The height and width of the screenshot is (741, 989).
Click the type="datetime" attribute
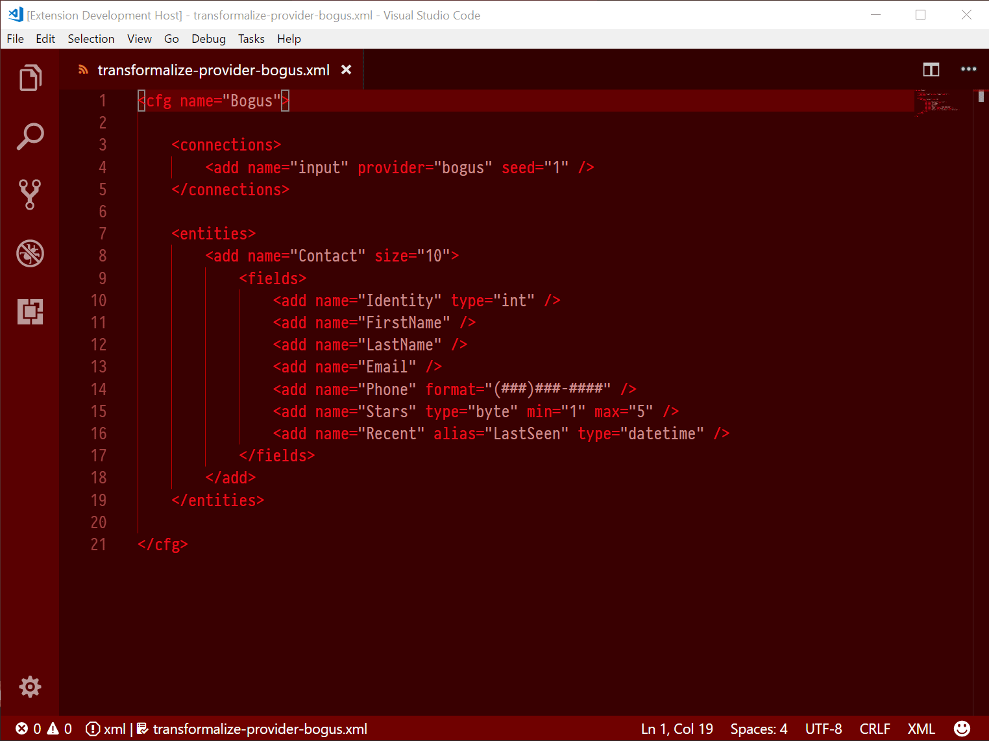(x=641, y=433)
